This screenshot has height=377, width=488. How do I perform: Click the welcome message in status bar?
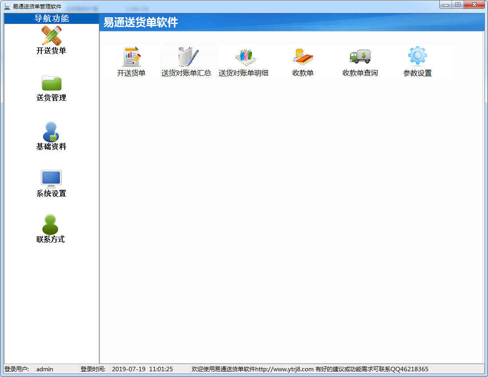[310, 369]
